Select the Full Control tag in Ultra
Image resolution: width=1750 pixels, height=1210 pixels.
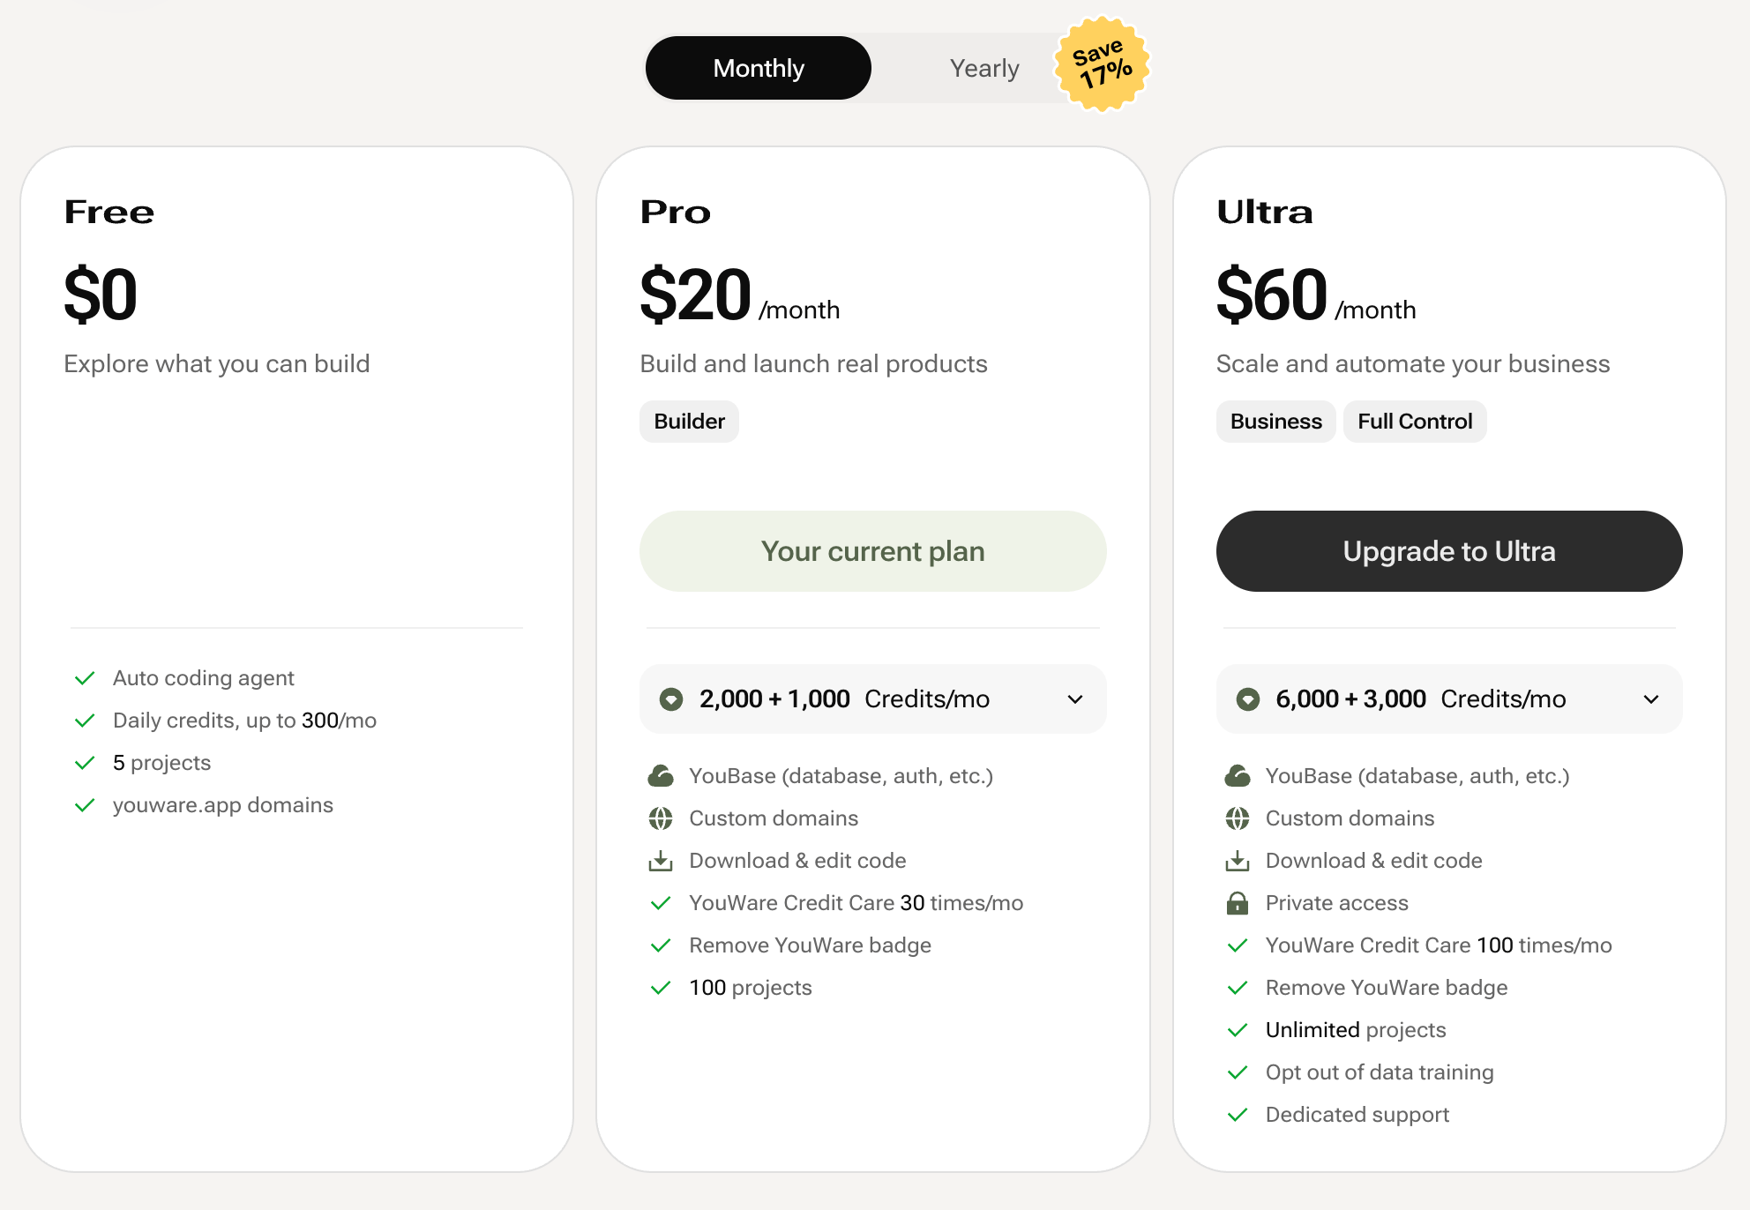point(1415,422)
